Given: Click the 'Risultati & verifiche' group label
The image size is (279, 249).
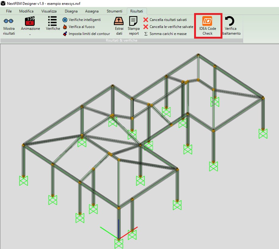Looking at the screenshot, I should coord(121,40).
